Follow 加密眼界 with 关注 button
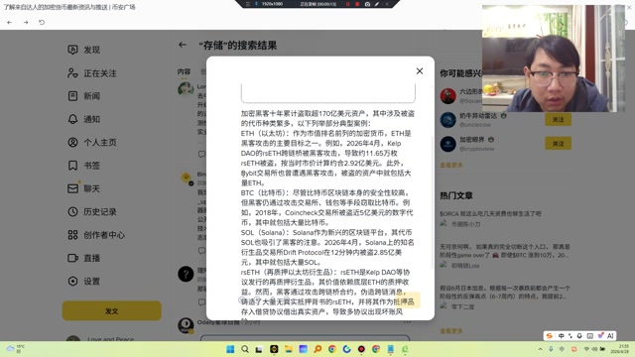The height and width of the screenshot is (357, 635). coord(558,143)
